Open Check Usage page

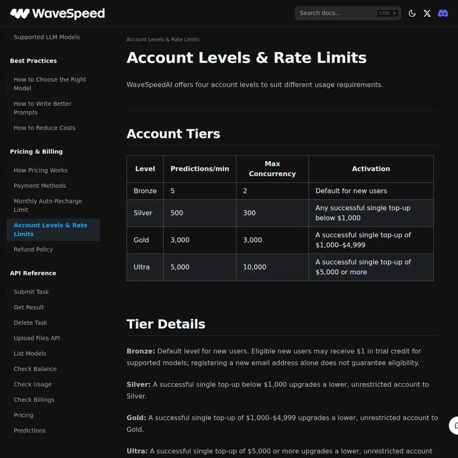[33, 384]
